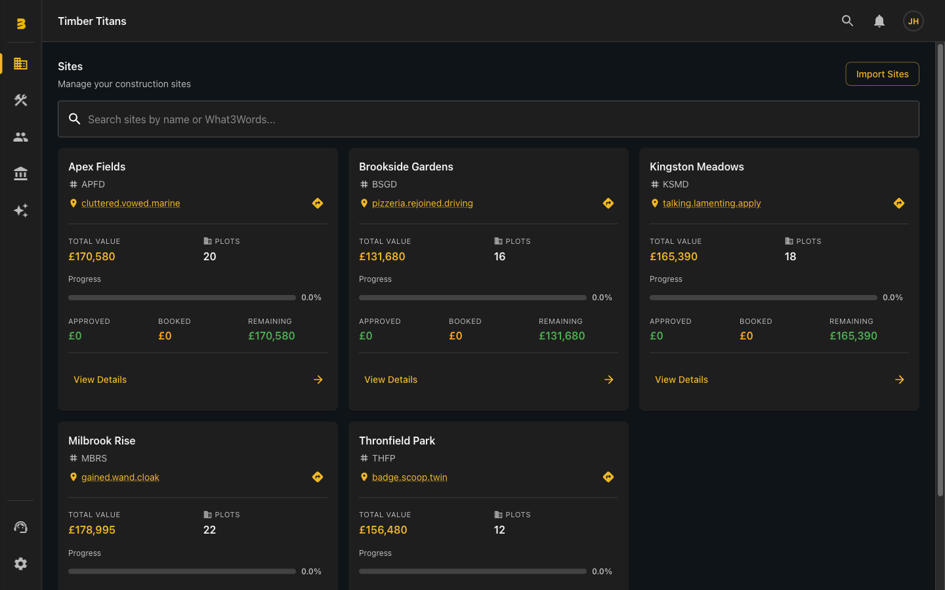Open the Sites section in the sidebar
This screenshot has width=945, height=590.
[x=20, y=64]
